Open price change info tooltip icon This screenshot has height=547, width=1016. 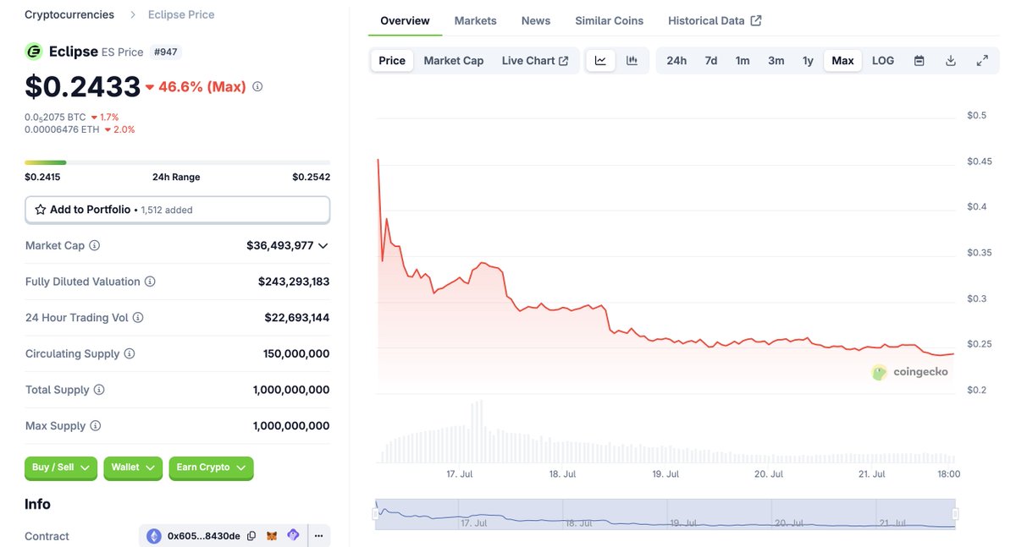pos(257,86)
